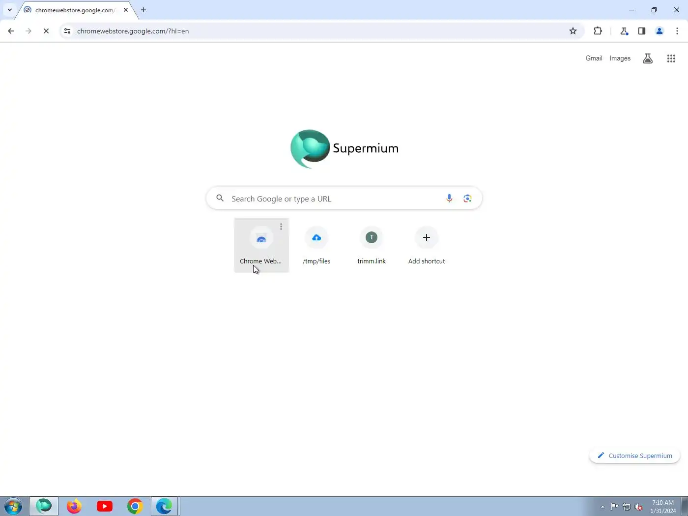Show hidden tray icons arrow
This screenshot has height=516, width=688.
[602, 507]
